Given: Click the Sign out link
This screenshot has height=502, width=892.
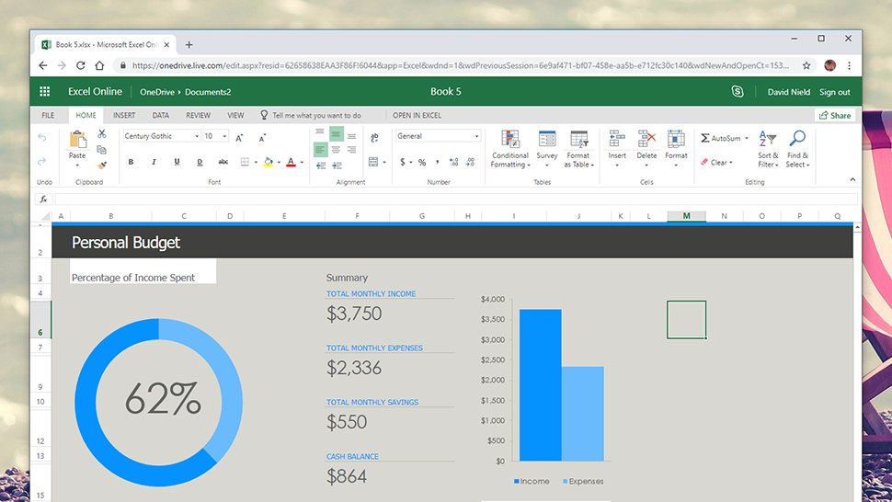Looking at the screenshot, I should pos(835,92).
